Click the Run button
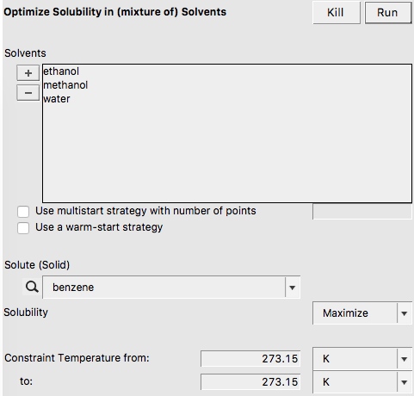The width and height of the screenshot is (414, 396). click(x=388, y=13)
